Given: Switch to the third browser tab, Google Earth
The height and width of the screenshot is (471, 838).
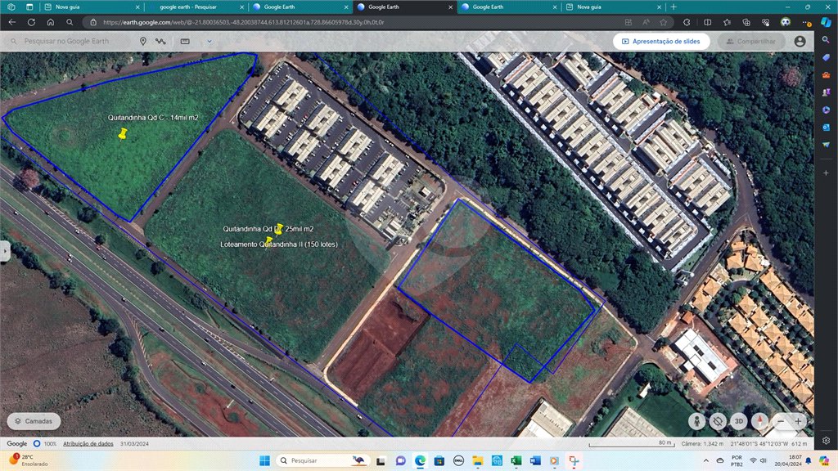Looking at the screenshot, I should tap(300, 7).
